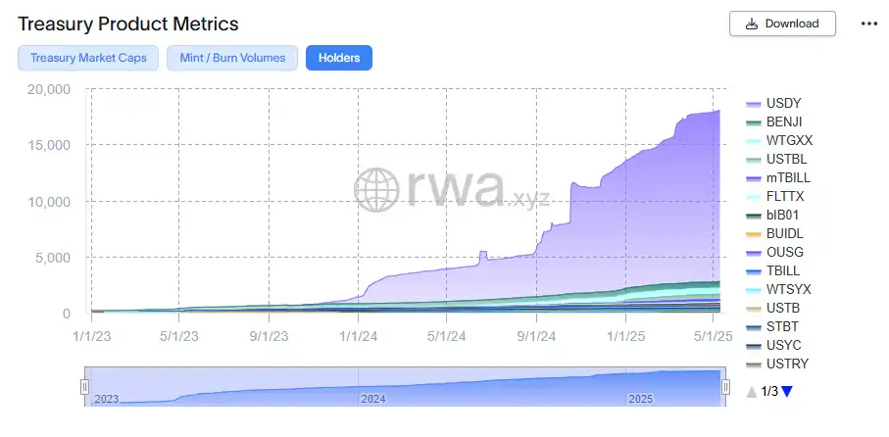Go to next legend page arrow

tap(787, 392)
